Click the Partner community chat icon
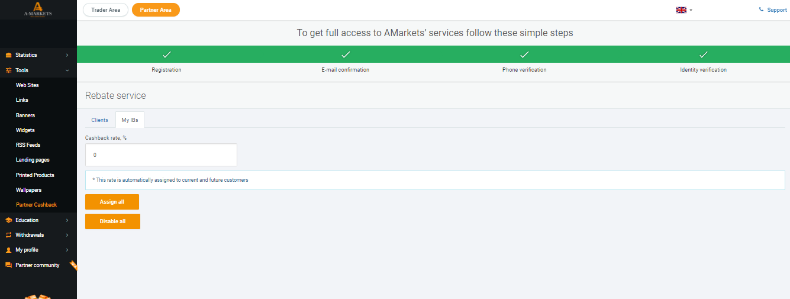Image resolution: width=790 pixels, height=299 pixels. [8, 265]
